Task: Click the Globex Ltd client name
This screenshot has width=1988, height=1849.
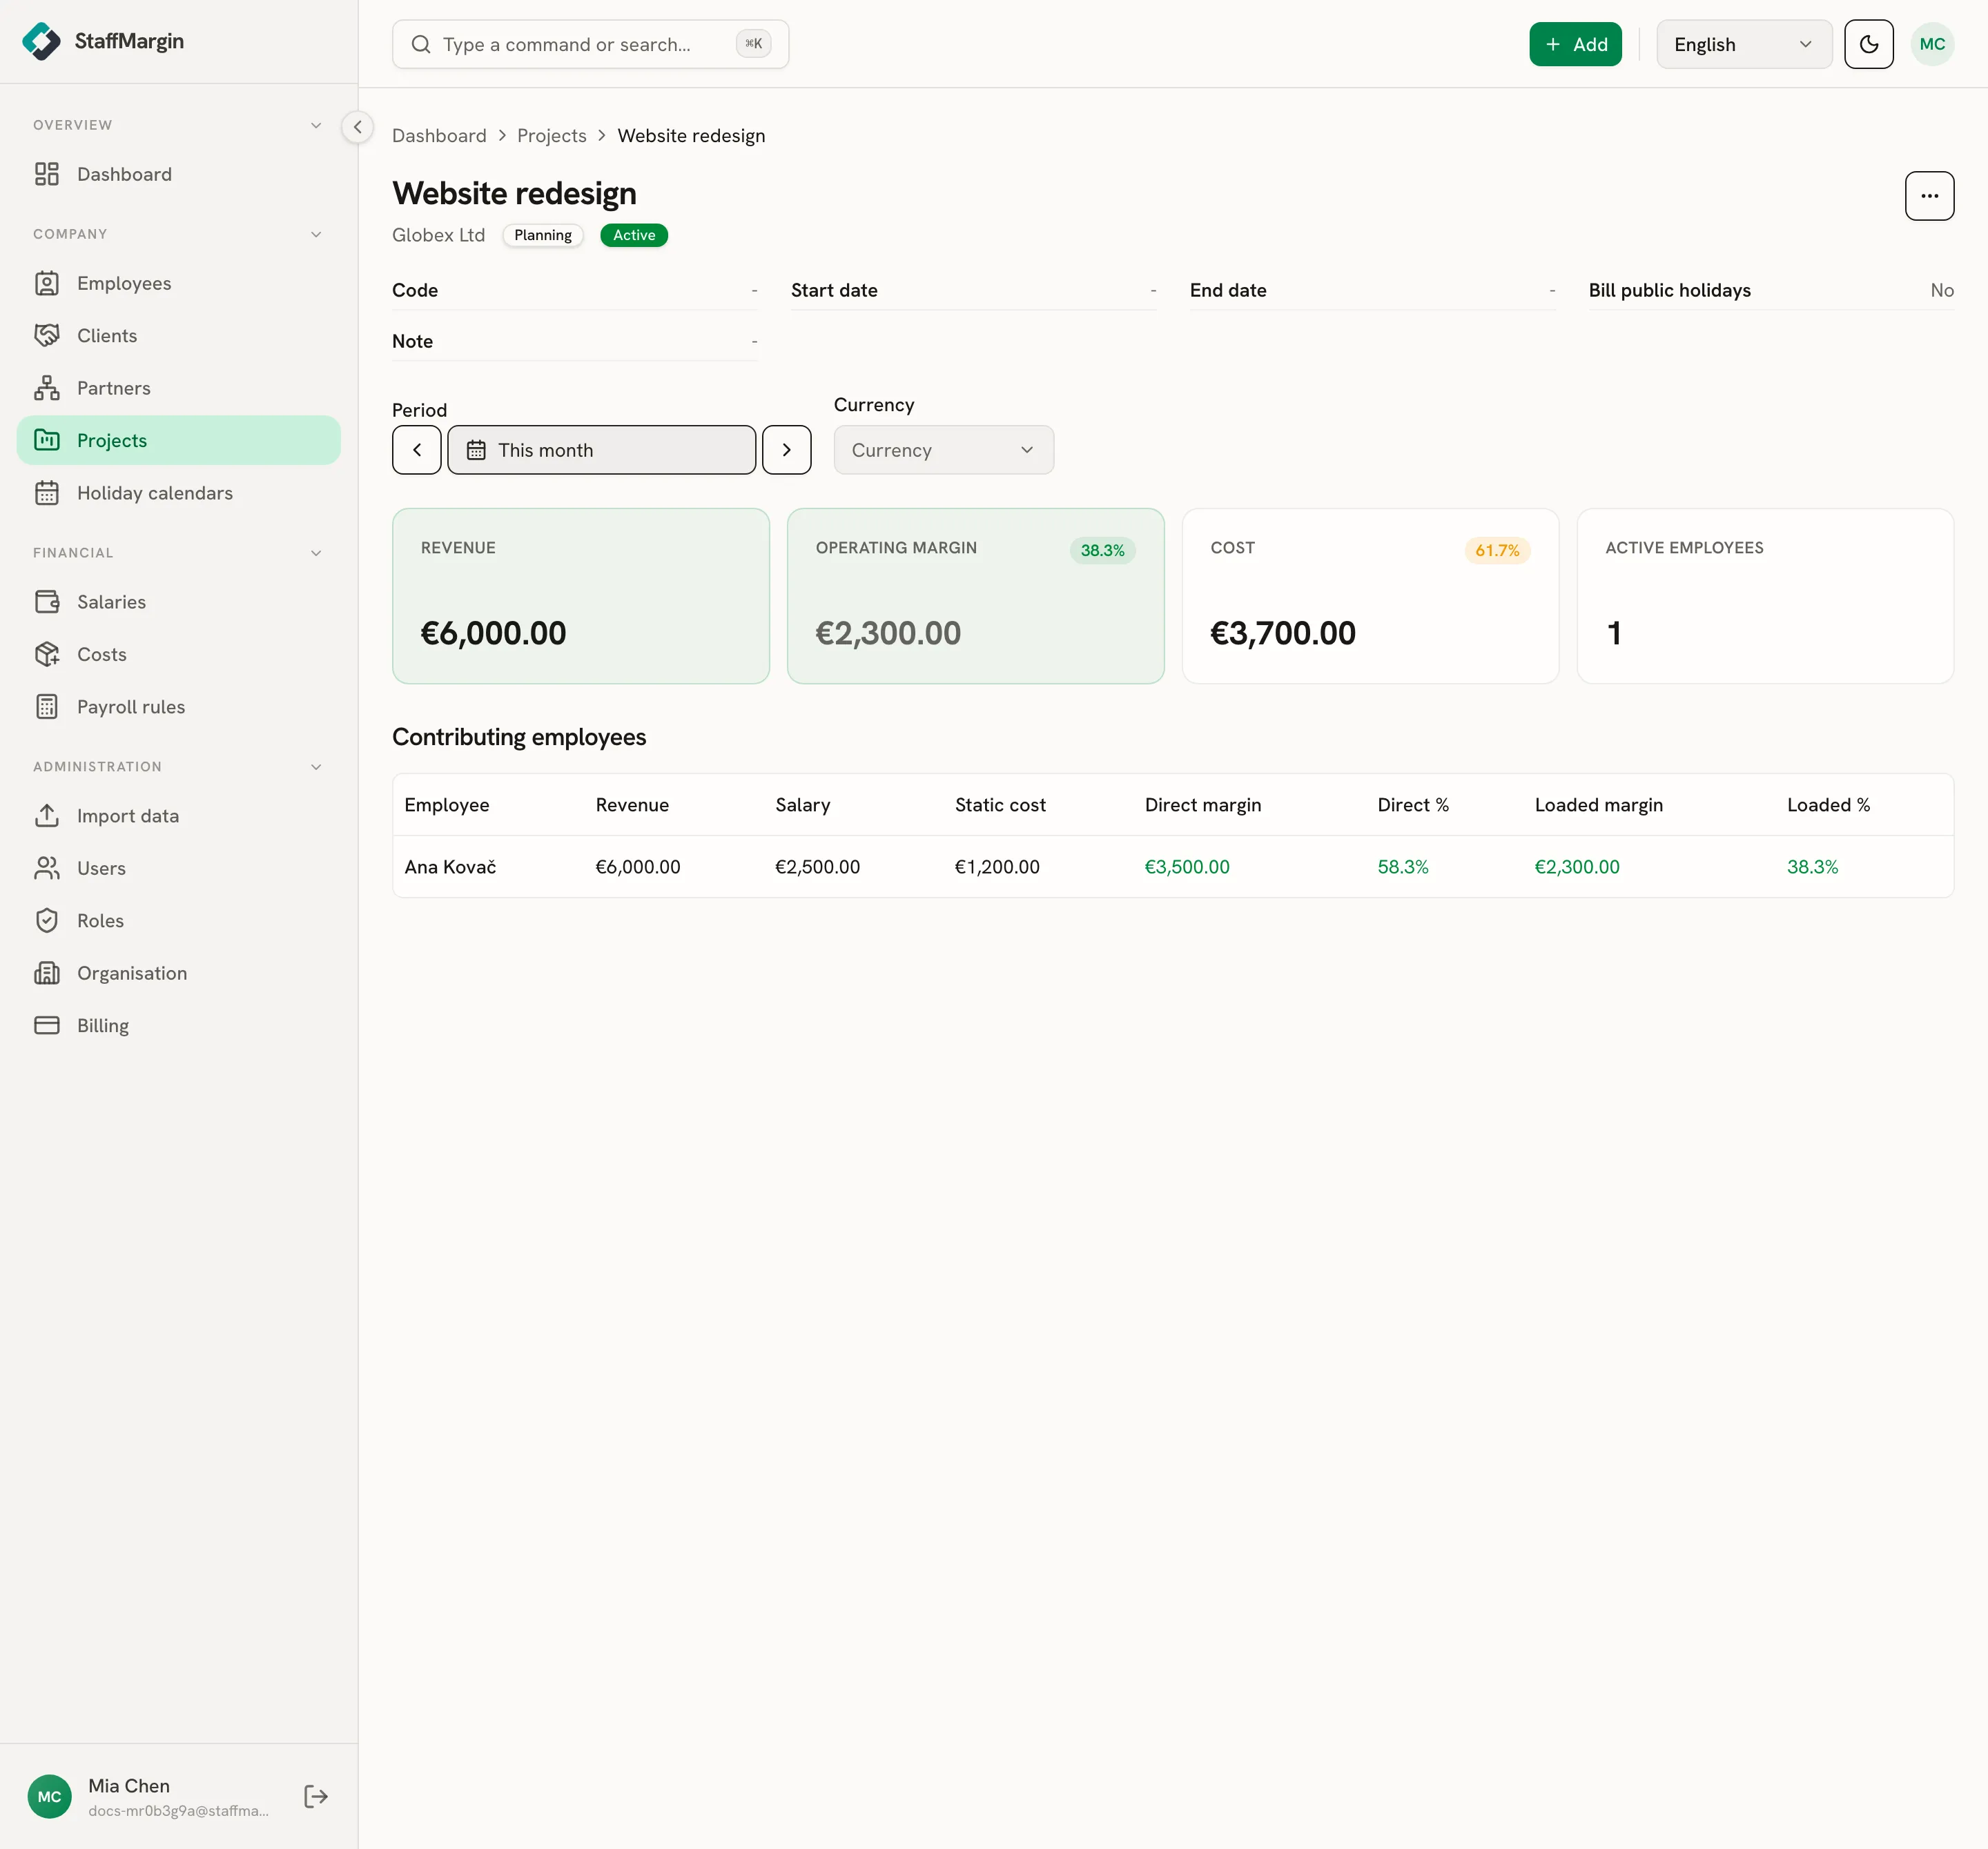Action: click(x=438, y=235)
